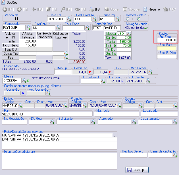
Task: Click the Tx. Embarq. 150,00 cell
Action: [x=28, y=45]
